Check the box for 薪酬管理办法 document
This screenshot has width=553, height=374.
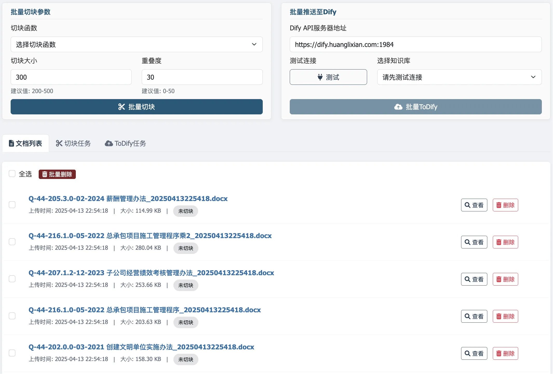(12, 205)
